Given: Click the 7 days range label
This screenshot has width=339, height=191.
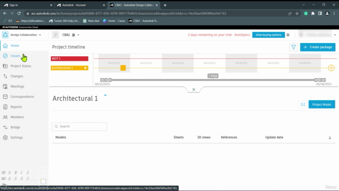Looking at the screenshot, I should point(213,75).
